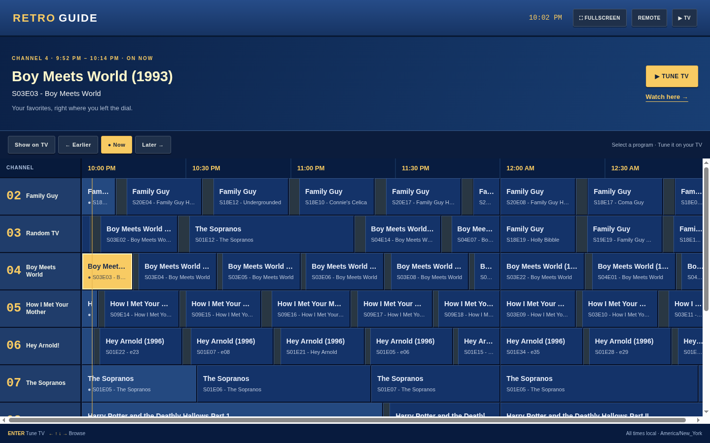Click the right arrow of the horizontal scrollbar
Image resolution: width=710 pixels, height=443 pixels.
click(x=698, y=420)
